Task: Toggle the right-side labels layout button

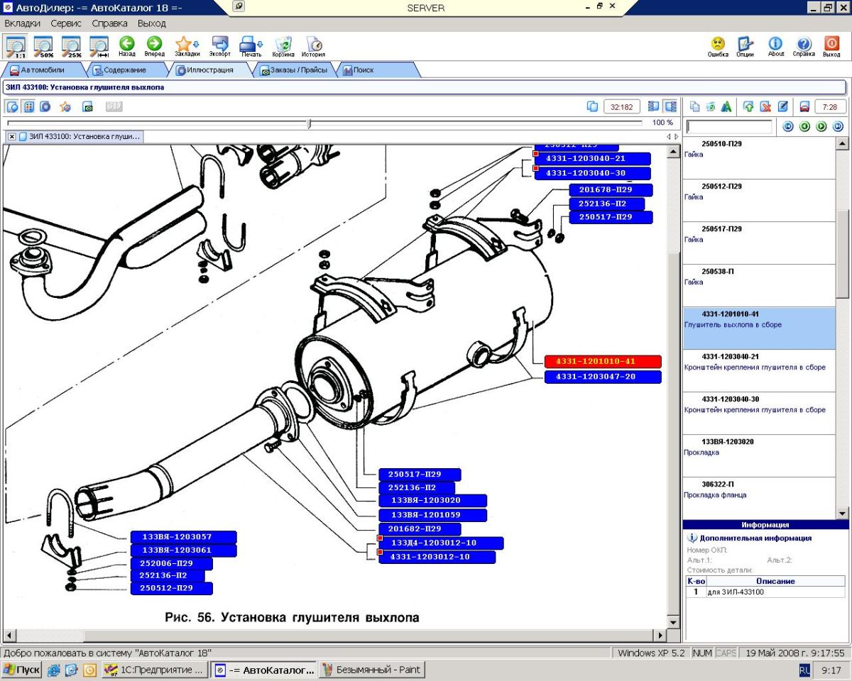Action: tap(670, 106)
